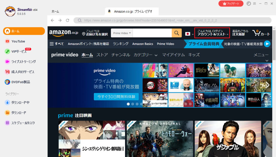276x157 pixels.
Task: Click the Amazon search text field
Action: coord(152,33)
